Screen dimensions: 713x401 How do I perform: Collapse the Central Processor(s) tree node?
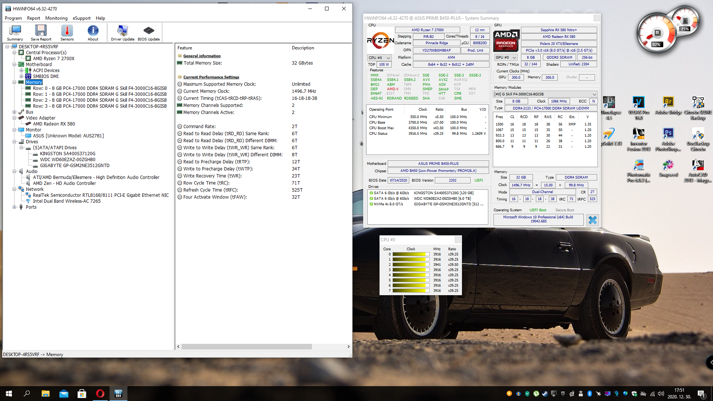pyautogui.click(x=14, y=53)
